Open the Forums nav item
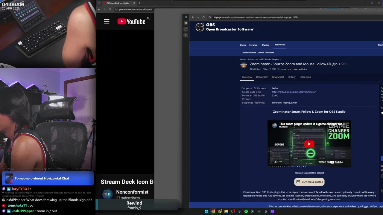This screenshot has height=215, width=383. [x=253, y=45]
